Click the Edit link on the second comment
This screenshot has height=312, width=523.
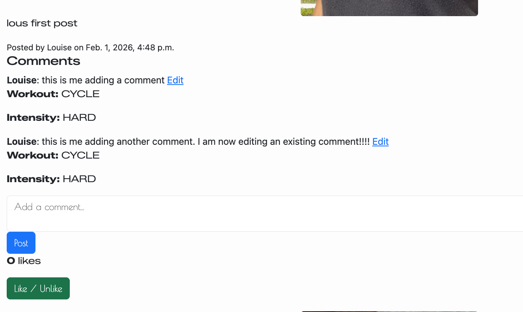380,142
